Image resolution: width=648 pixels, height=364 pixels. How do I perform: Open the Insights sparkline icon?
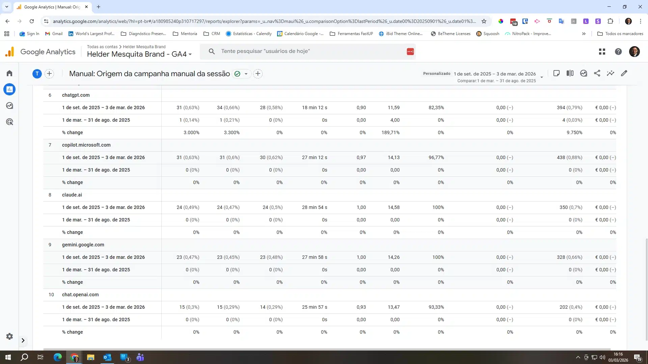[611, 73]
